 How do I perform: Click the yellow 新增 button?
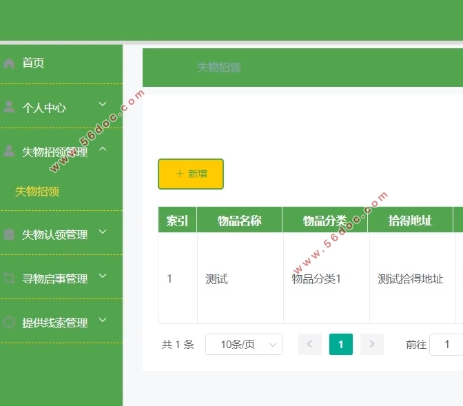click(x=191, y=174)
